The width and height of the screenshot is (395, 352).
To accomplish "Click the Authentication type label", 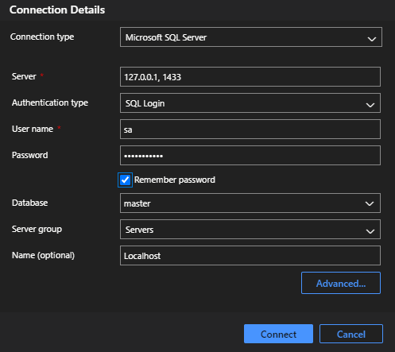I will point(50,103).
